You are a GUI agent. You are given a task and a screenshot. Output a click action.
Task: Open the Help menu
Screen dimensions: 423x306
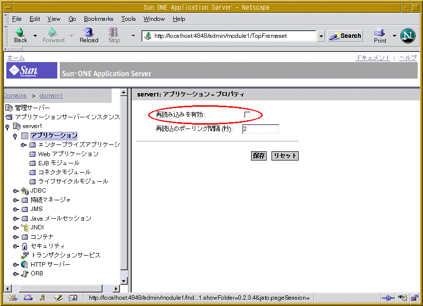pos(179,19)
